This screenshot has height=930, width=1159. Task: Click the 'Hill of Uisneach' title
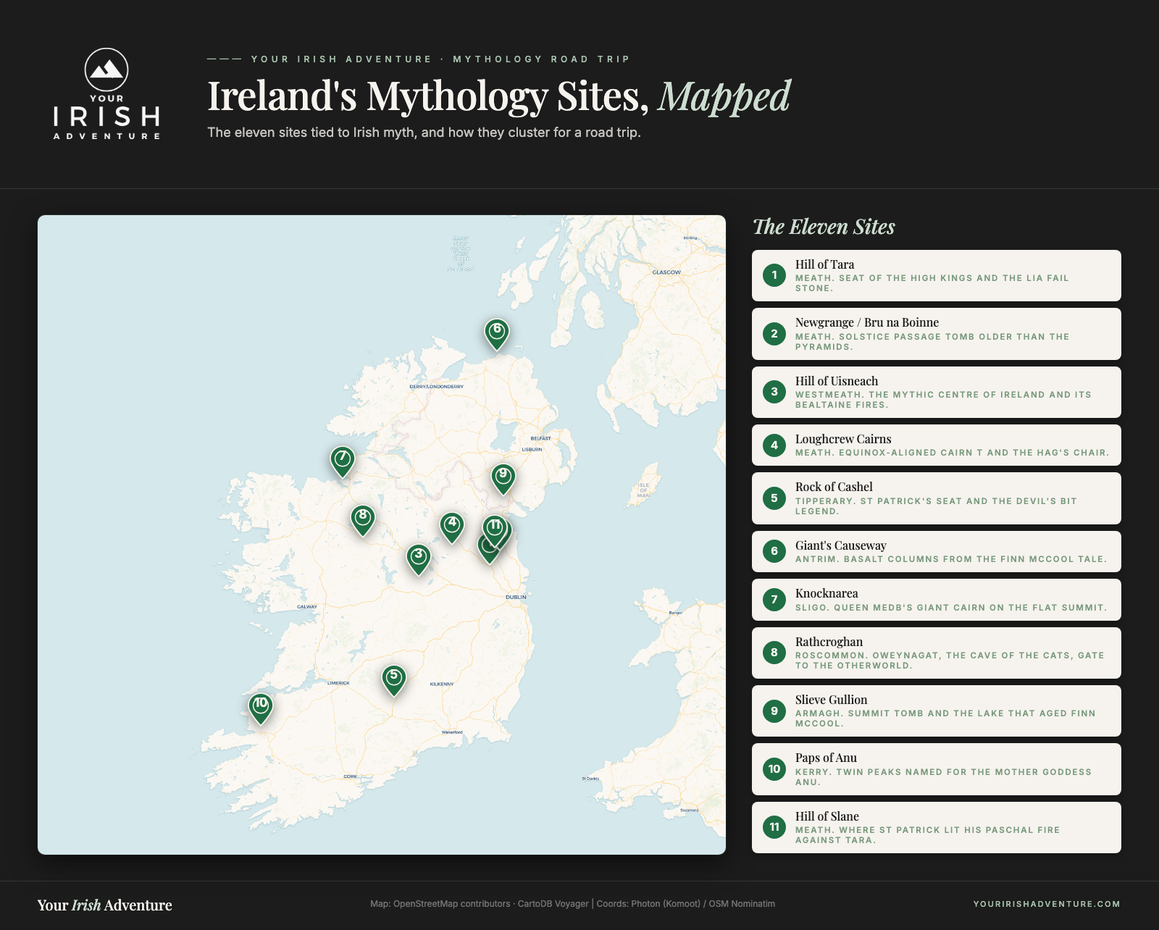[837, 381]
